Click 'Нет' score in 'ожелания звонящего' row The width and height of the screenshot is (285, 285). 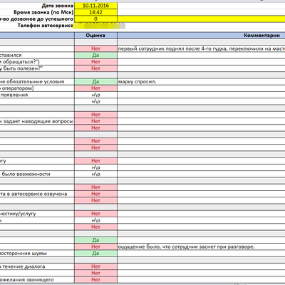pyautogui.click(x=95, y=280)
